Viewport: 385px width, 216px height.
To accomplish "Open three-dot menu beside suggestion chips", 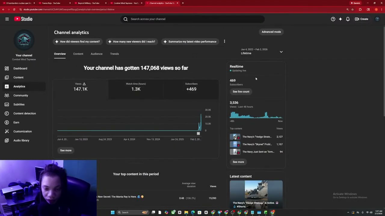I will (224, 41).
